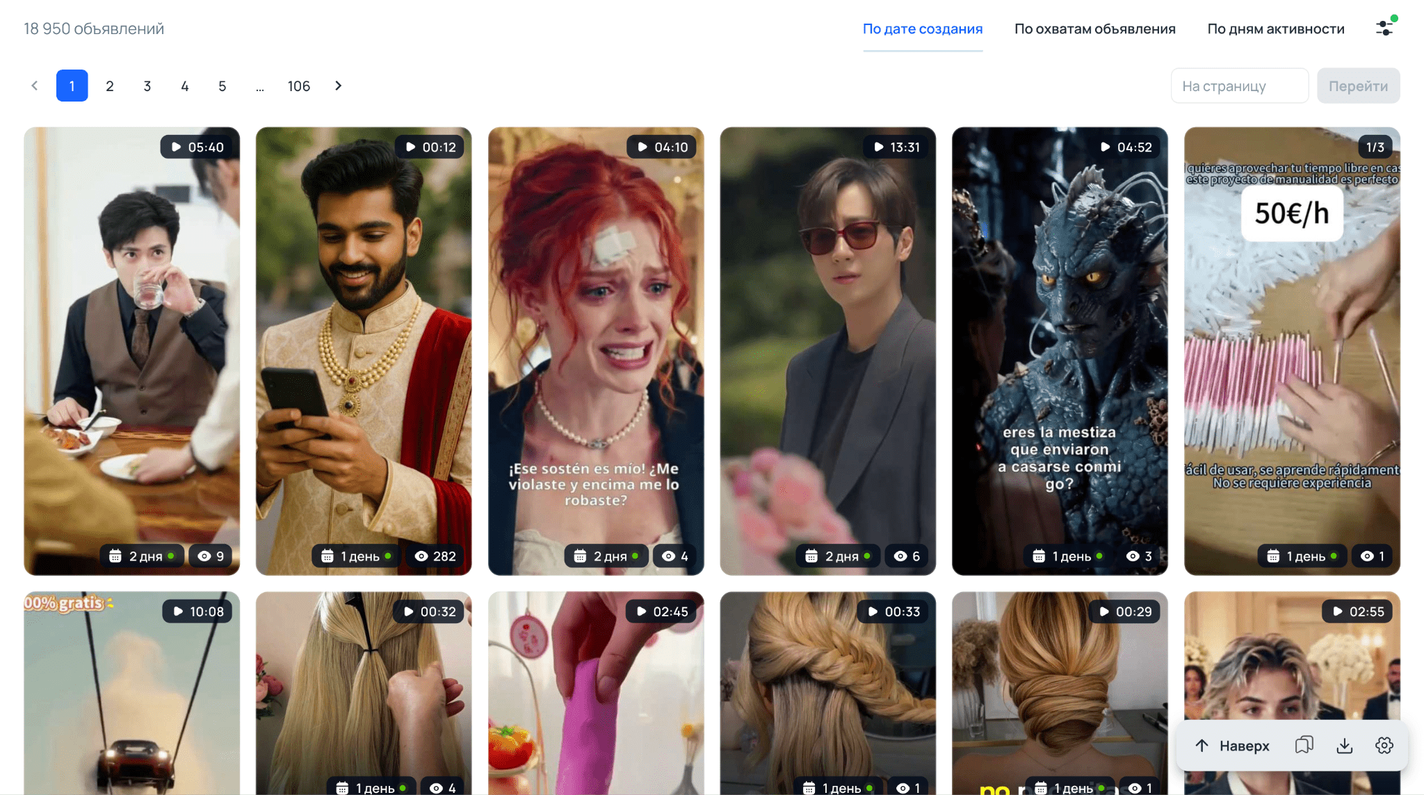Open the 00:12 video ad thumbnail
1424x795 pixels.
(364, 351)
